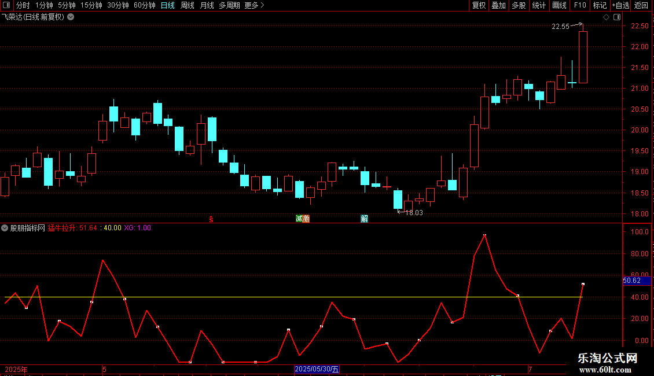Screen dimensions: 654x376
Task: Click the 飞荣达(日线.前复权) title text
Action: point(33,17)
